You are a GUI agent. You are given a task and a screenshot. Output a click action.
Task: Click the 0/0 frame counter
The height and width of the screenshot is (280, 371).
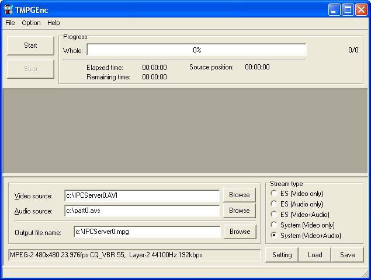click(353, 50)
